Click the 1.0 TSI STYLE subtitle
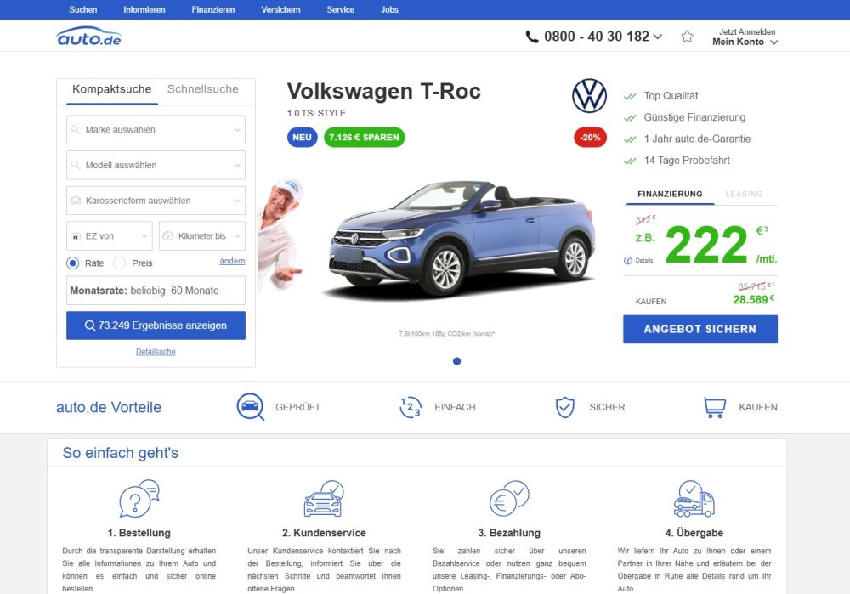Image resolution: width=850 pixels, height=594 pixels. [316, 113]
